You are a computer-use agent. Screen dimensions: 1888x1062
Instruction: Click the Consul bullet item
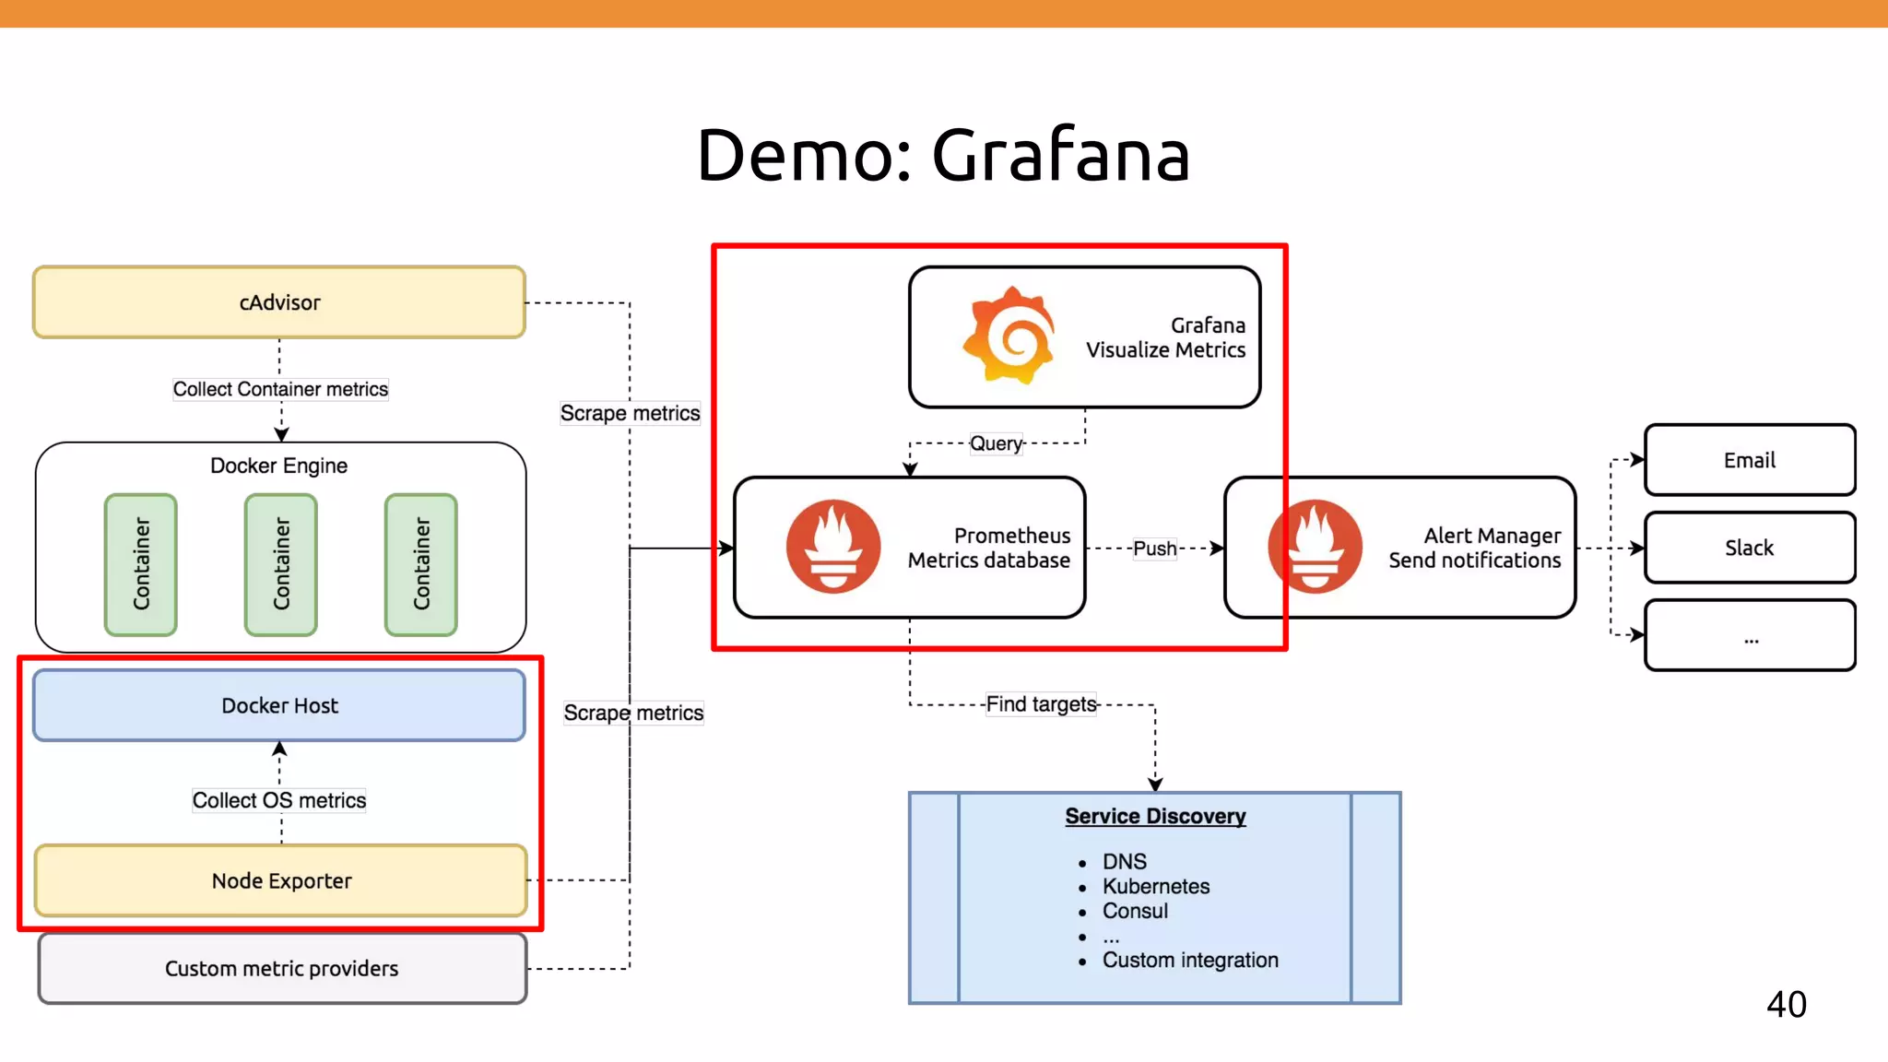point(1135,911)
